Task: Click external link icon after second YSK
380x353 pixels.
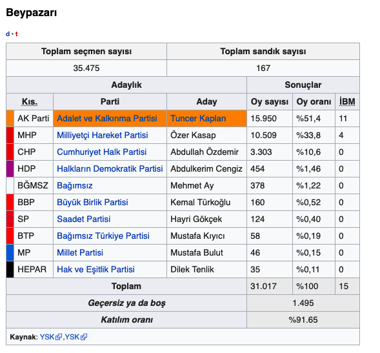Action: [x=84, y=337]
